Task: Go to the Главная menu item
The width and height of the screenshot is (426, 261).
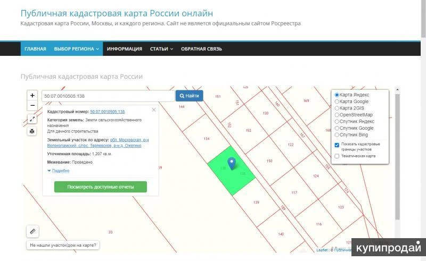Action: point(35,49)
